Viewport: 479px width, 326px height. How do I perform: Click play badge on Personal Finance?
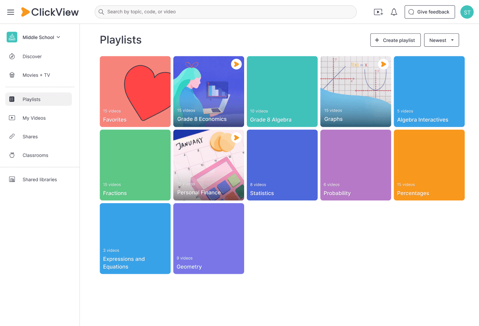point(236,138)
